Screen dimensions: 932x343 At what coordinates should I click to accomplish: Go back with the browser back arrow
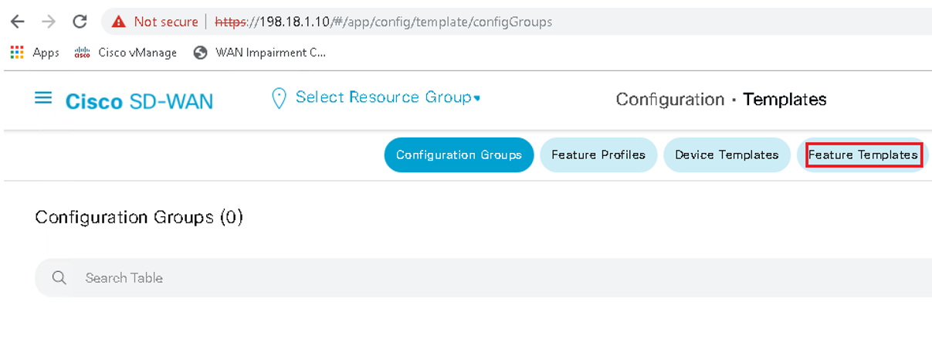click(x=17, y=22)
